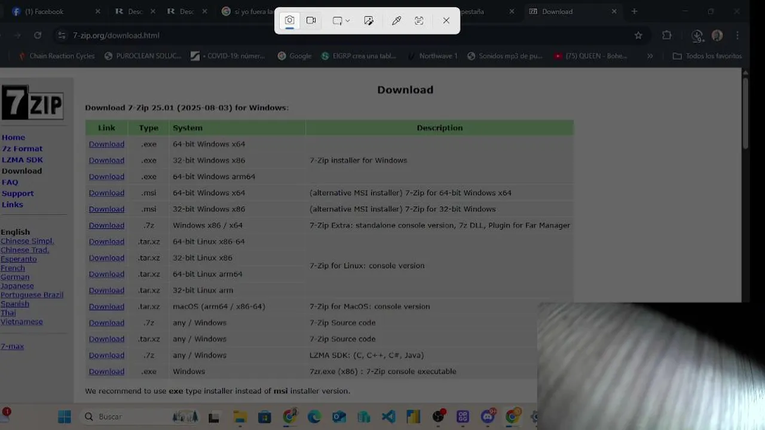Open the Links page in the sidebar
The image size is (765, 430).
tap(12, 204)
